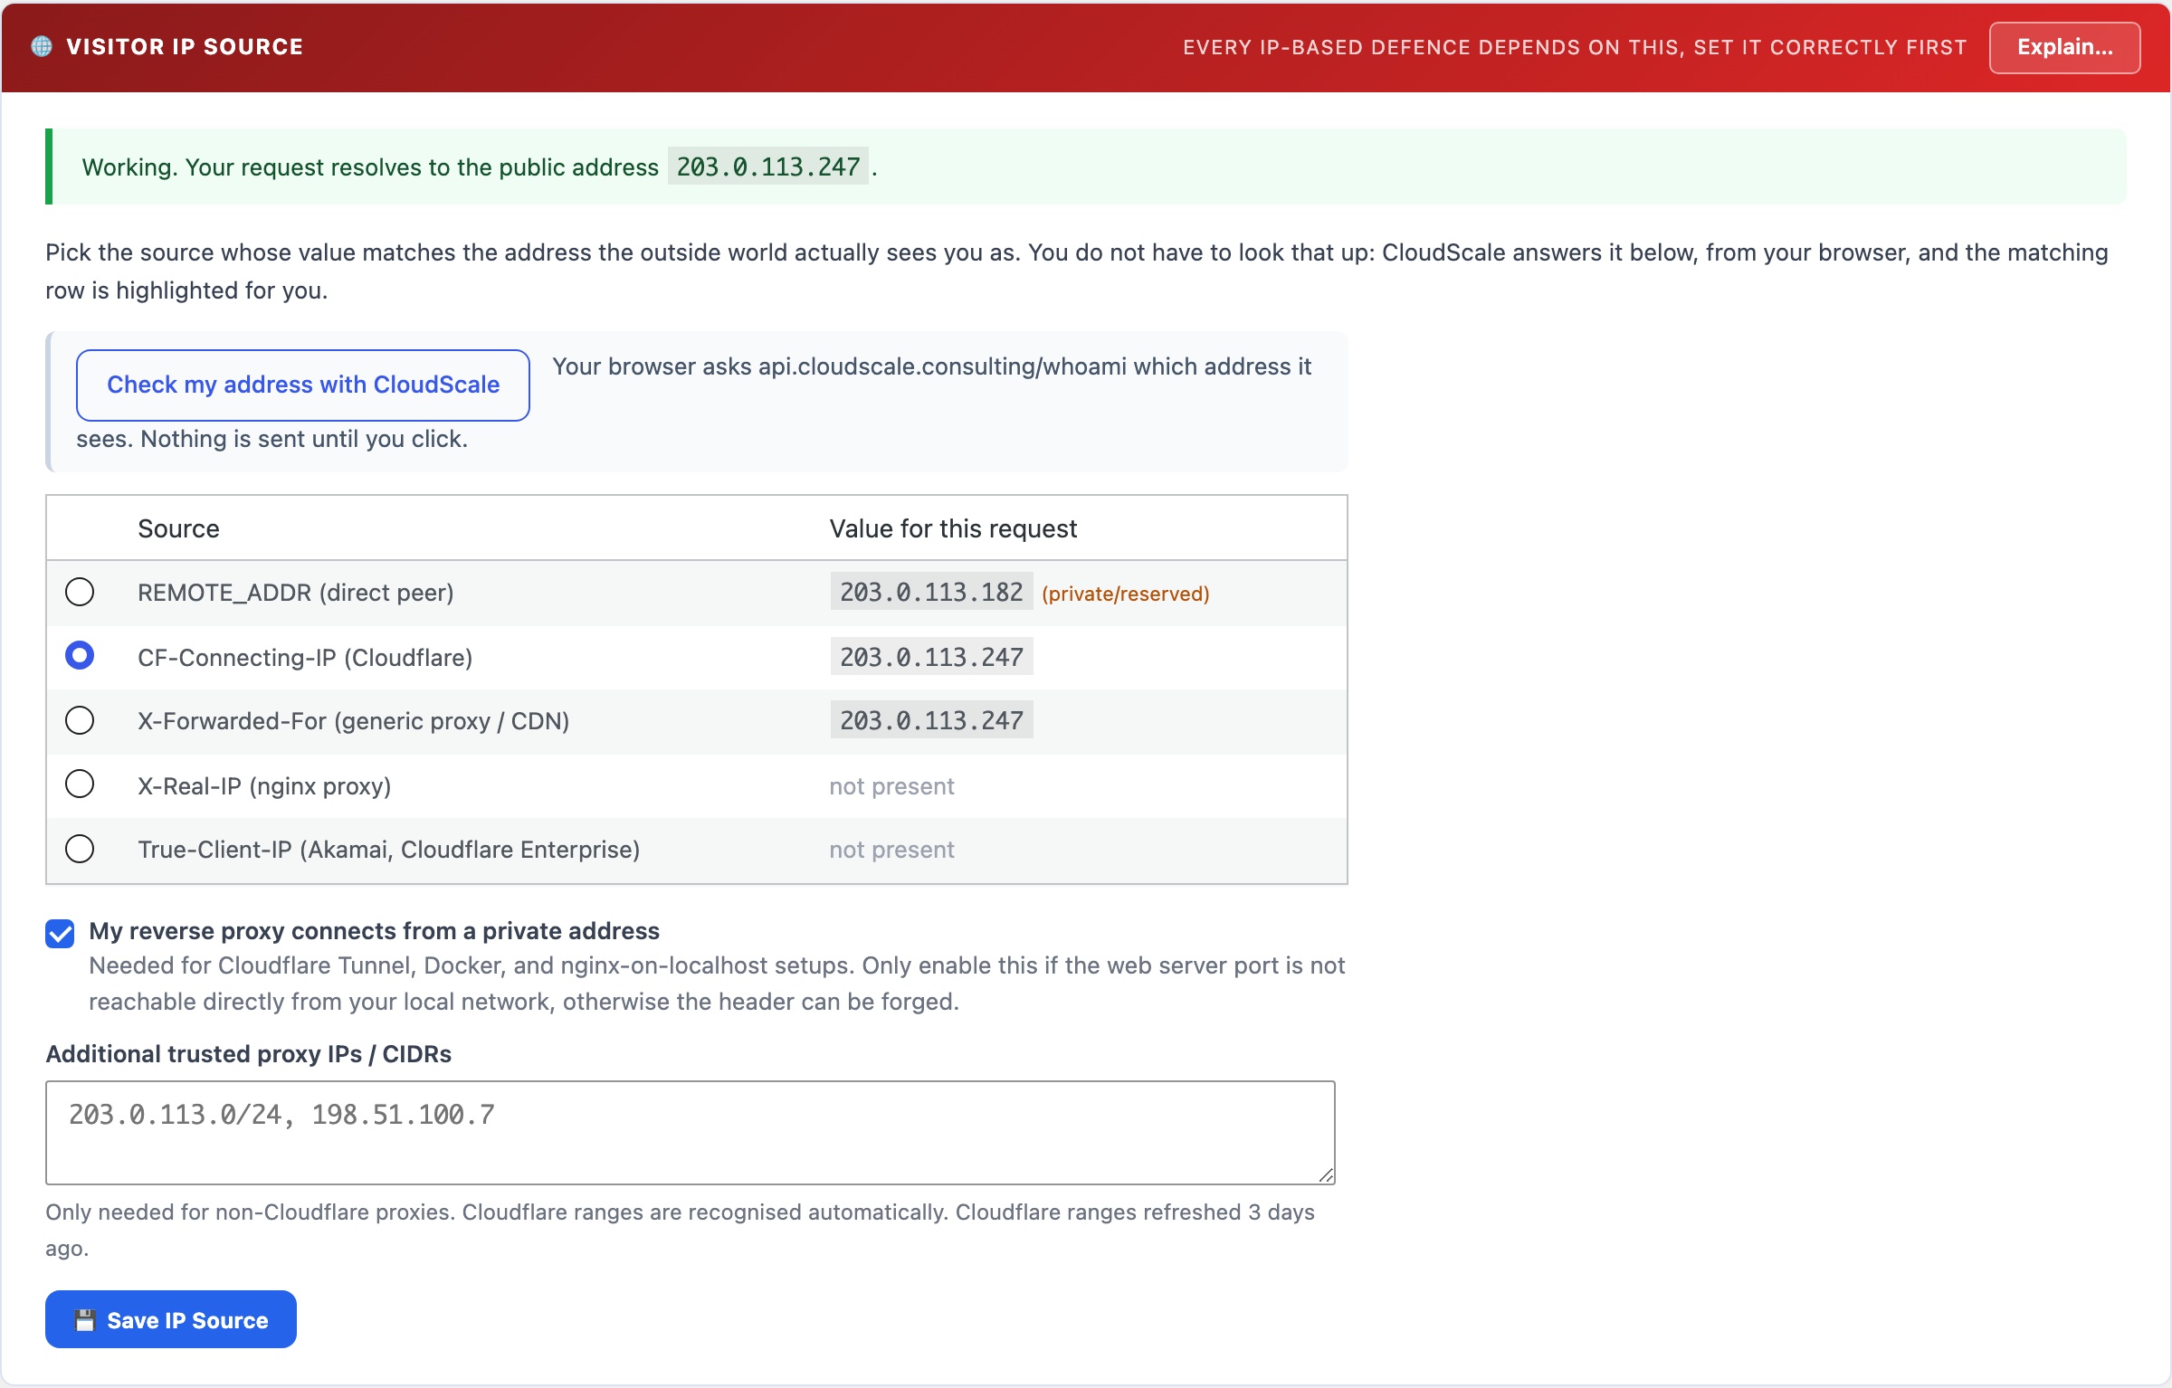This screenshot has width=2172, height=1388.
Task: Open the Explain... help button
Action: pyautogui.click(x=2064, y=47)
